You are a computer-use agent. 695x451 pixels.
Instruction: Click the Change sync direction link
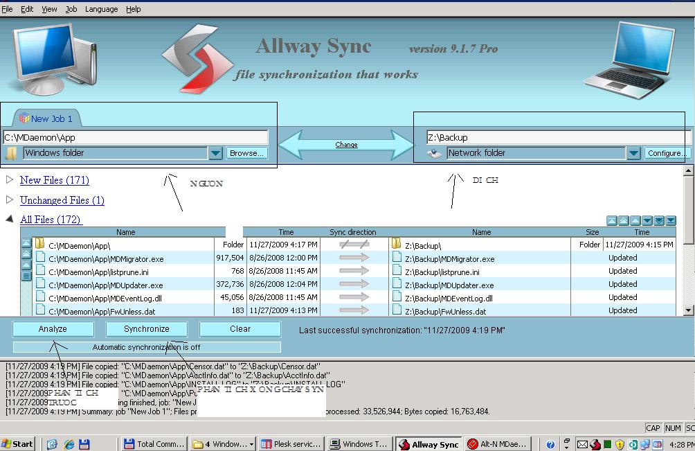click(x=346, y=145)
